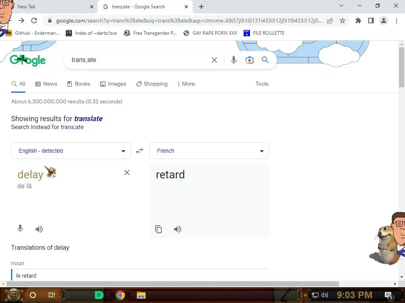Clear the source text 'delay'
The width and height of the screenshot is (405, 303).
pyautogui.click(x=127, y=172)
